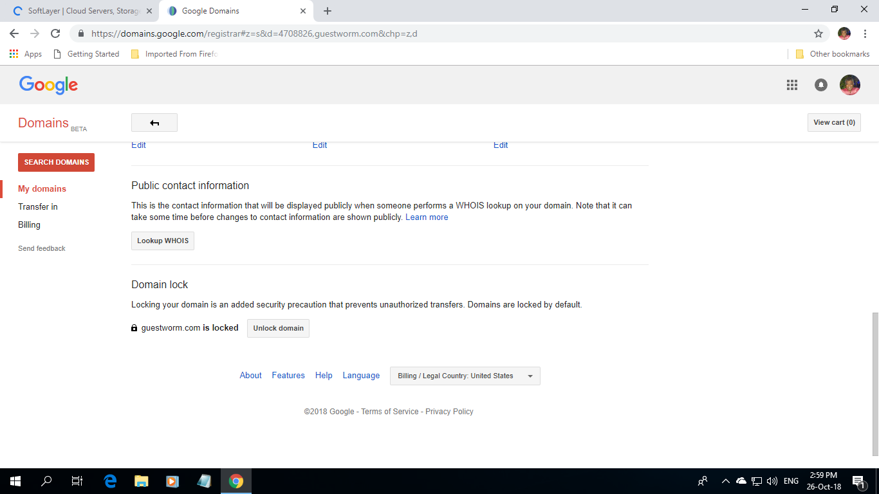Click the back arrow button under header
Image resolution: width=879 pixels, height=494 pixels.
pos(154,122)
